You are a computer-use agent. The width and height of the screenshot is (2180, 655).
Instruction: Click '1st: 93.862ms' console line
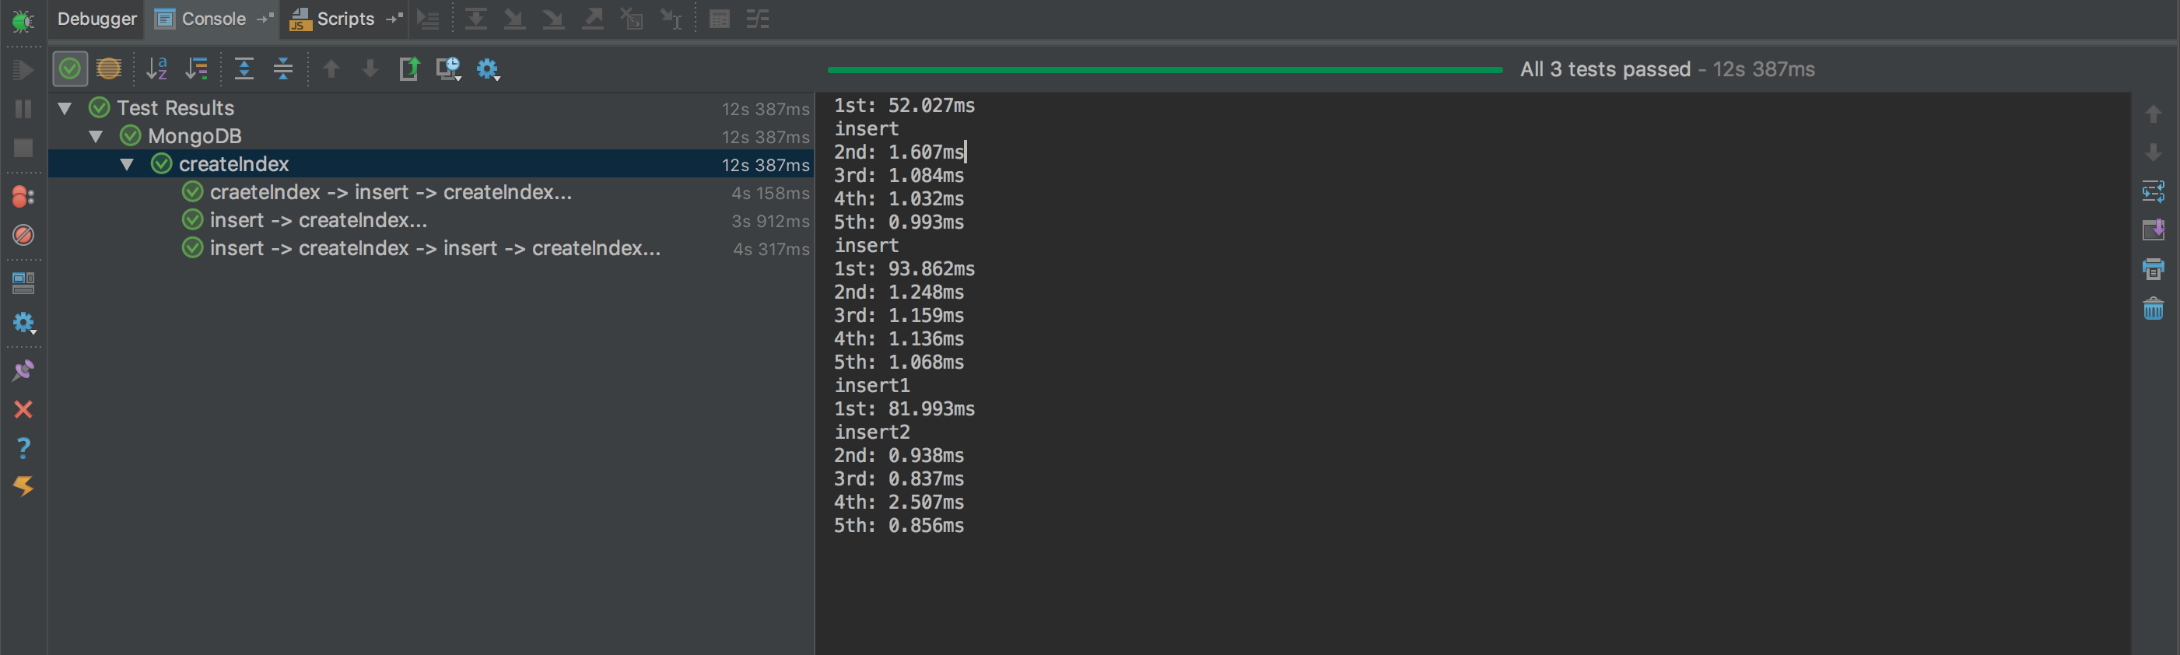point(904,269)
